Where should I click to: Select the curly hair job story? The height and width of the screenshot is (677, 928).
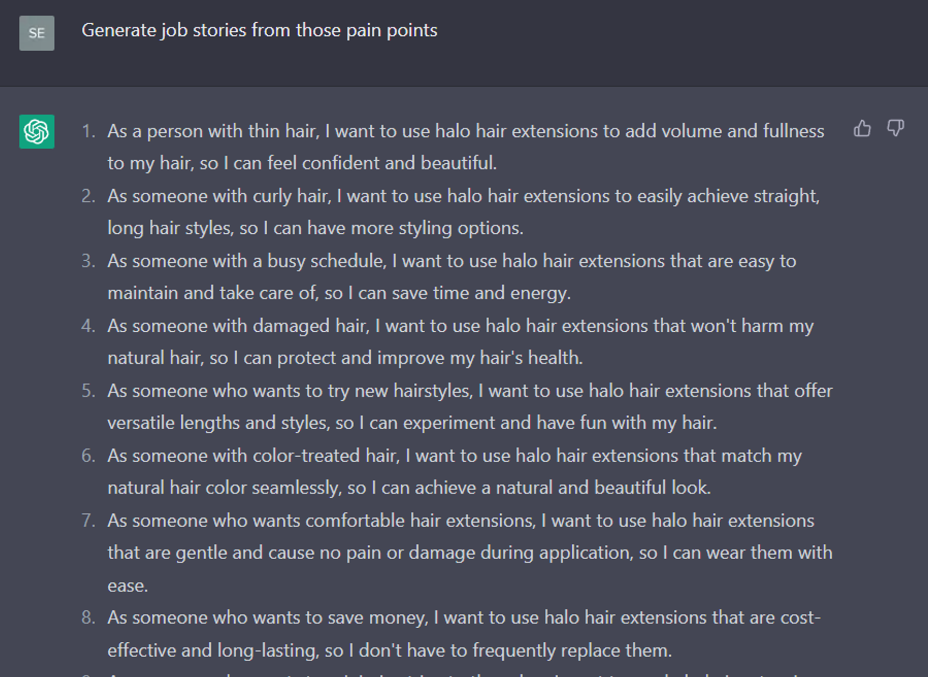click(x=464, y=212)
